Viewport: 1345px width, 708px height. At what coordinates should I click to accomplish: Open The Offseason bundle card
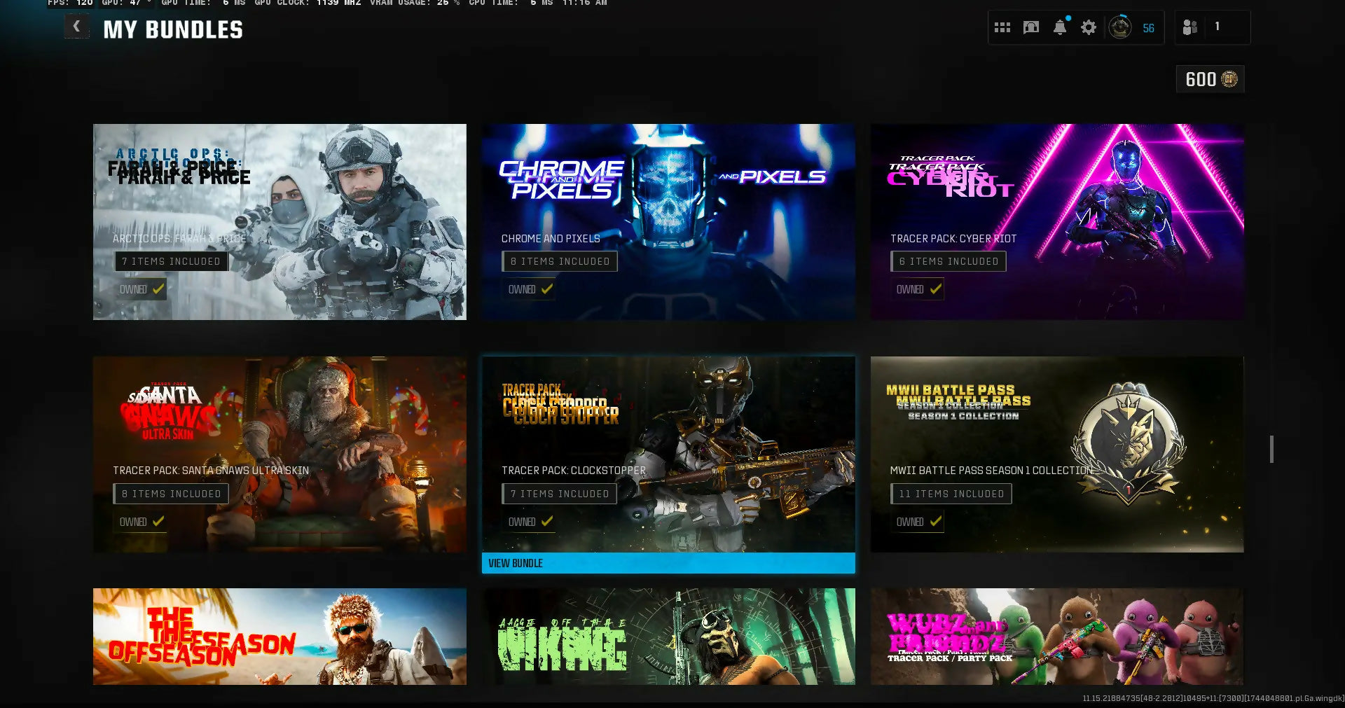click(x=280, y=637)
